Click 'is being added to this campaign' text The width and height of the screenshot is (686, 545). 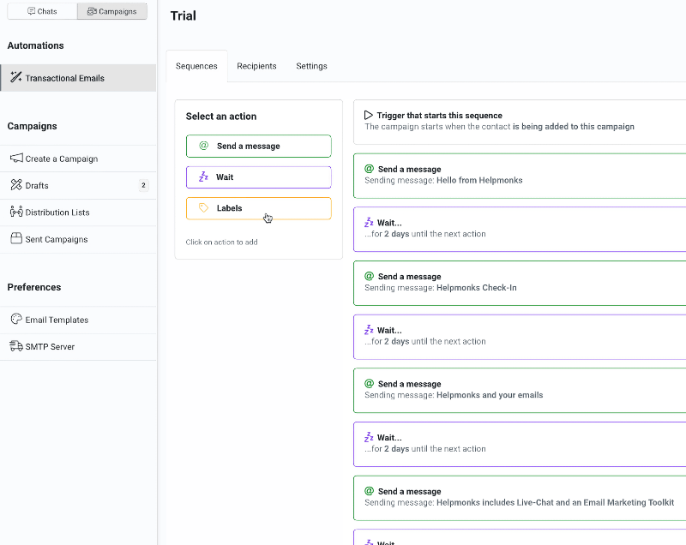(574, 126)
